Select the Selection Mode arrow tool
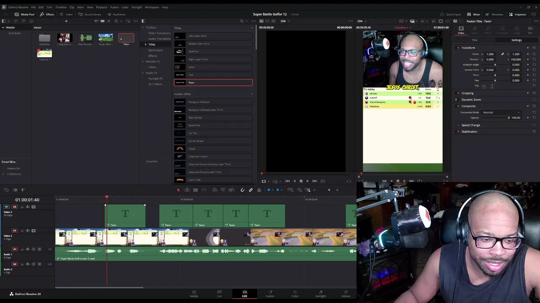Image resolution: width=540 pixels, height=303 pixels. pyautogui.click(x=178, y=190)
